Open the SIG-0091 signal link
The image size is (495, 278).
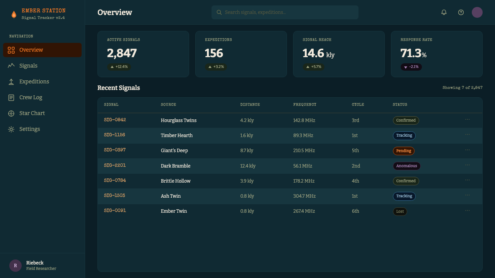pyautogui.click(x=115, y=210)
